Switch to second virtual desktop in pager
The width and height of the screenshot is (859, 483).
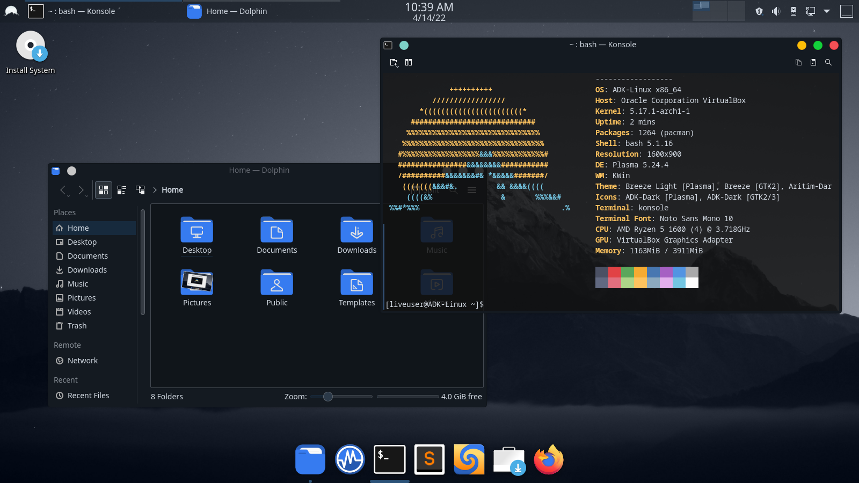pos(718,6)
